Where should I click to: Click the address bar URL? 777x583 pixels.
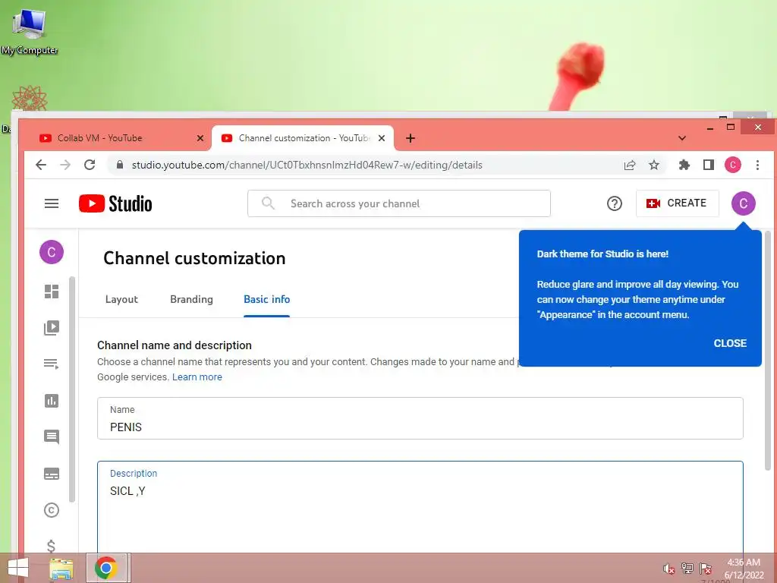pos(307,165)
